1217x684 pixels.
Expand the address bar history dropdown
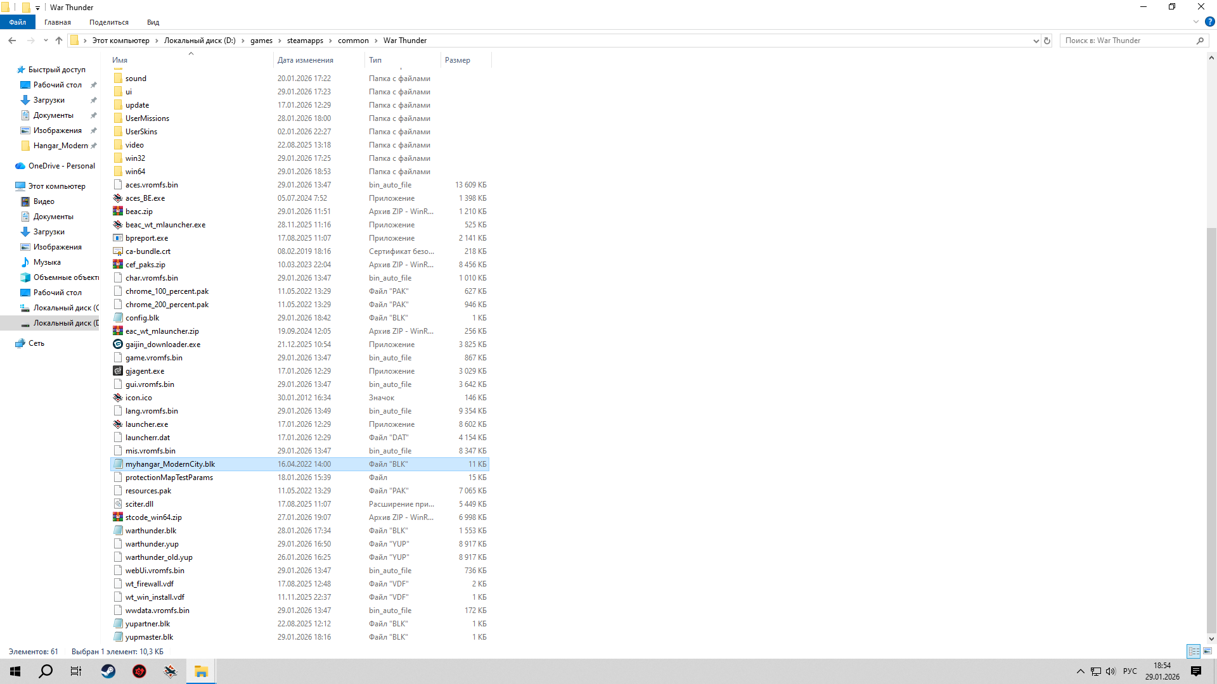coord(1036,41)
